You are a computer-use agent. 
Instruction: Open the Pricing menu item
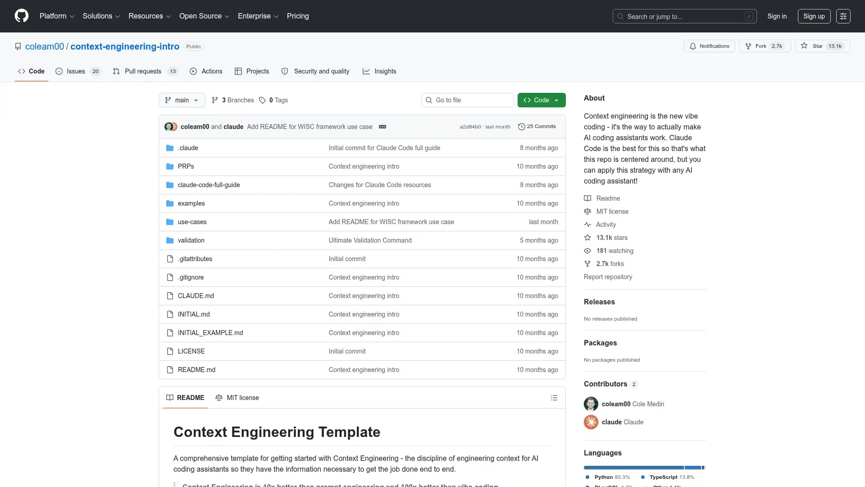coord(298,16)
